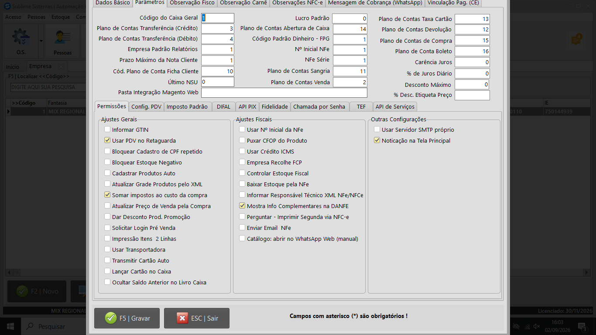Open the Observações NFC-e tab

[x=297, y=3]
